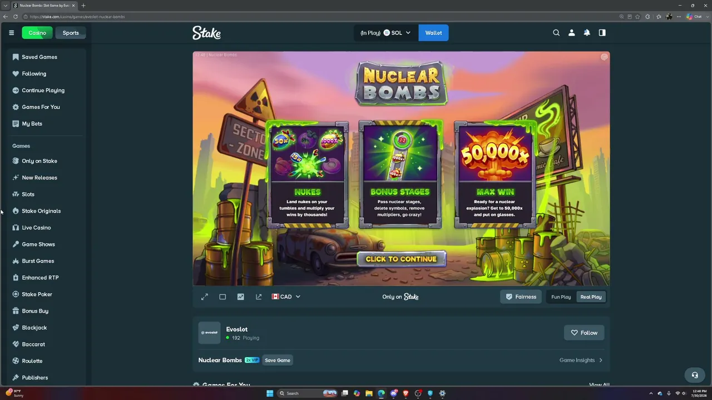Select the Bonus Stages feature card
Screen dimensions: 712x400
point(400,175)
